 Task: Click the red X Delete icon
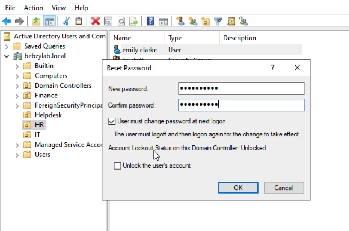click(x=95, y=21)
